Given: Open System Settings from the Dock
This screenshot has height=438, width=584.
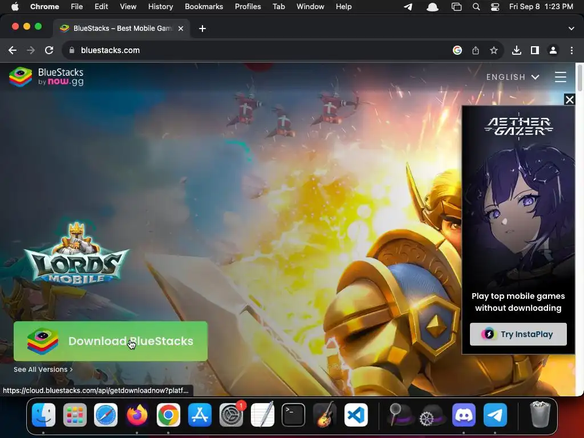Looking at the screenshot, I should 232,415.
